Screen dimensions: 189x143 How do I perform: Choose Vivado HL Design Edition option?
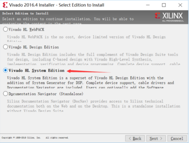coord(5,47)
